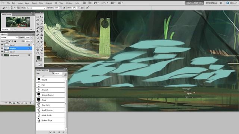Open the CS Live menu
Viewport: 239px width, 134px height.
232,3
